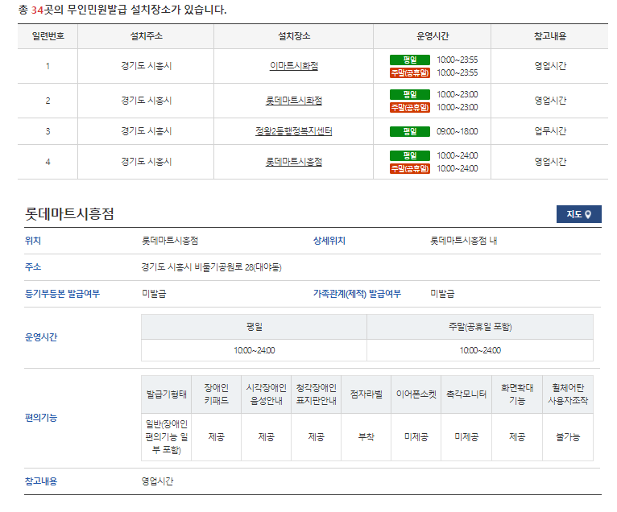
Task: Click the 제공 value under 장애인 키패드
Action: click(216, 437)
